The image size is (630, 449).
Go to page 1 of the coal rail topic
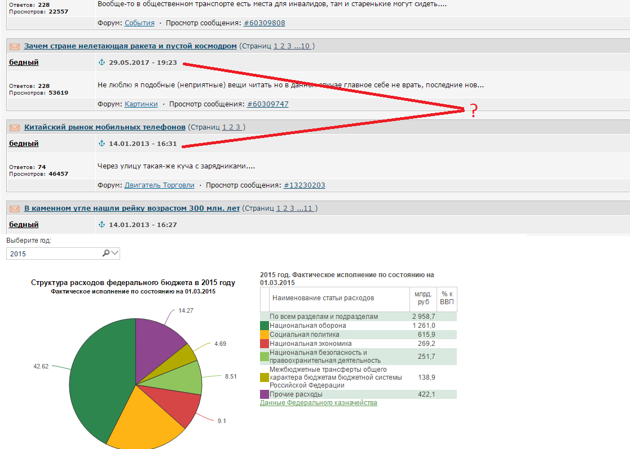pos(279,208)
